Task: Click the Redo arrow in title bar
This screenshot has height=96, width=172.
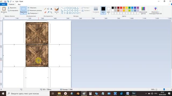Action: [x=11, y=2]
